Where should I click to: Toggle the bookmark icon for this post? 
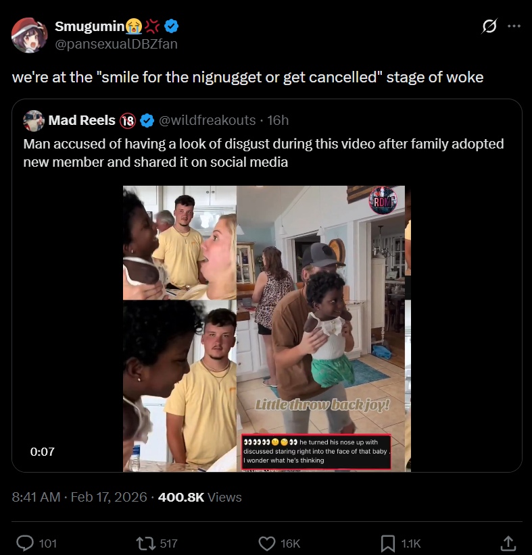click(388, 543)
